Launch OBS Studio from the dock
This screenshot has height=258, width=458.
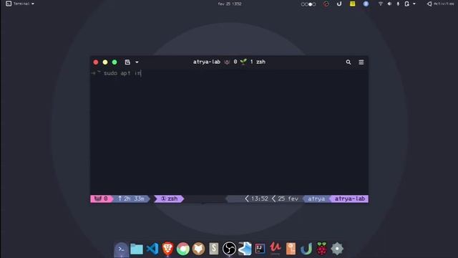click(x=229, y=249)
